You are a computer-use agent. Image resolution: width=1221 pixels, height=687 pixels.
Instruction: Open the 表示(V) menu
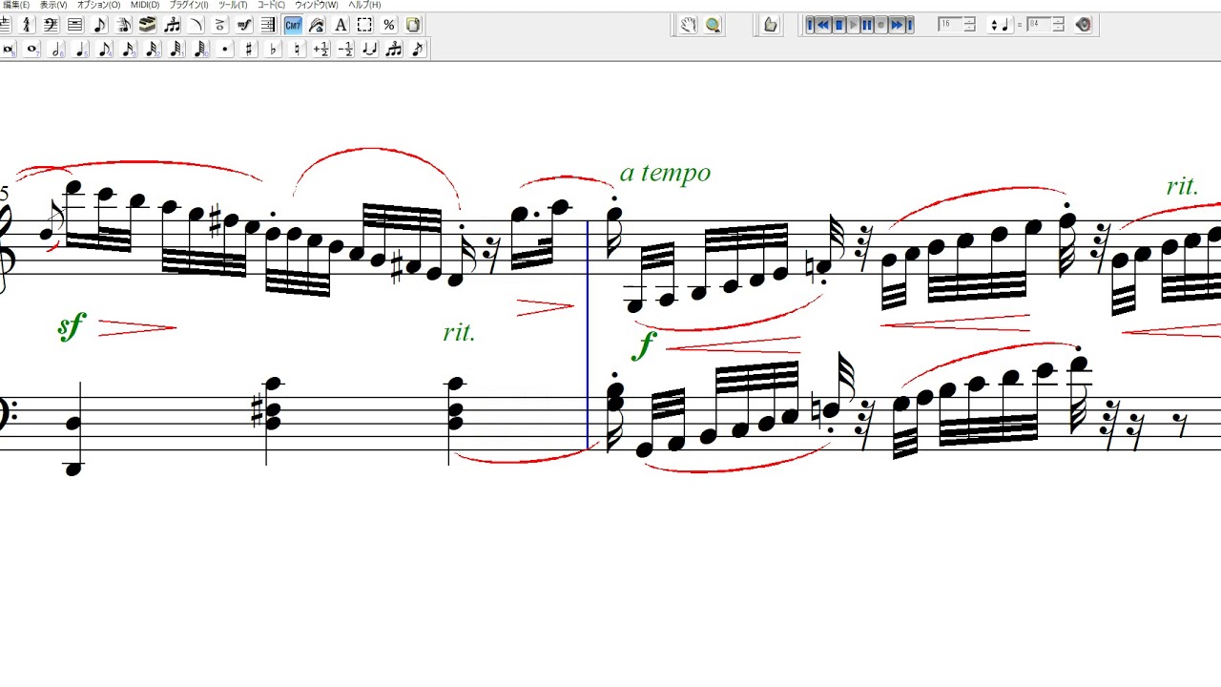(53, 5)
